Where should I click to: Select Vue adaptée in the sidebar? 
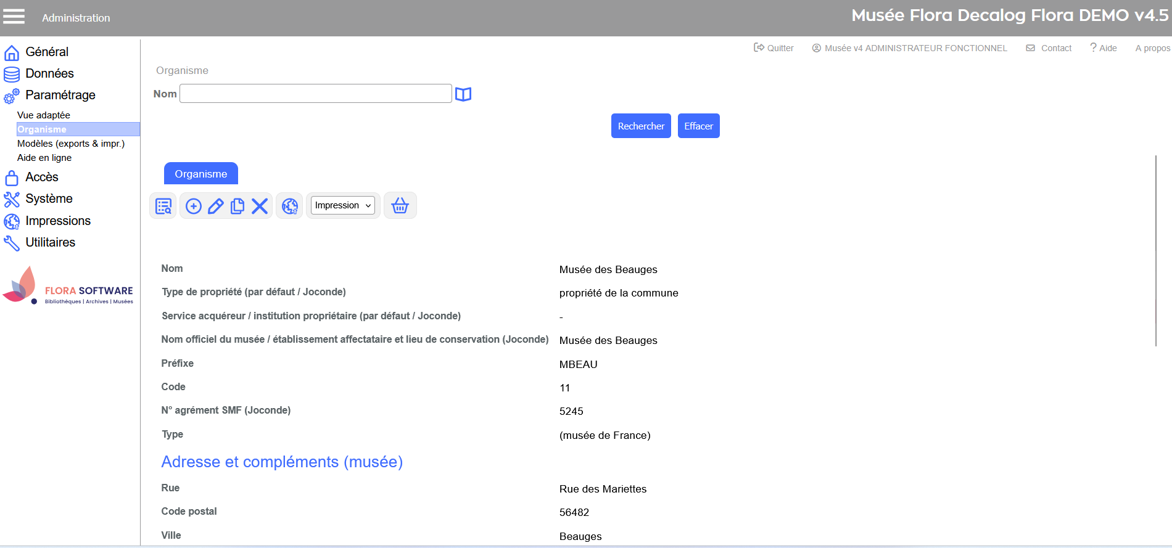click(44, 115)
